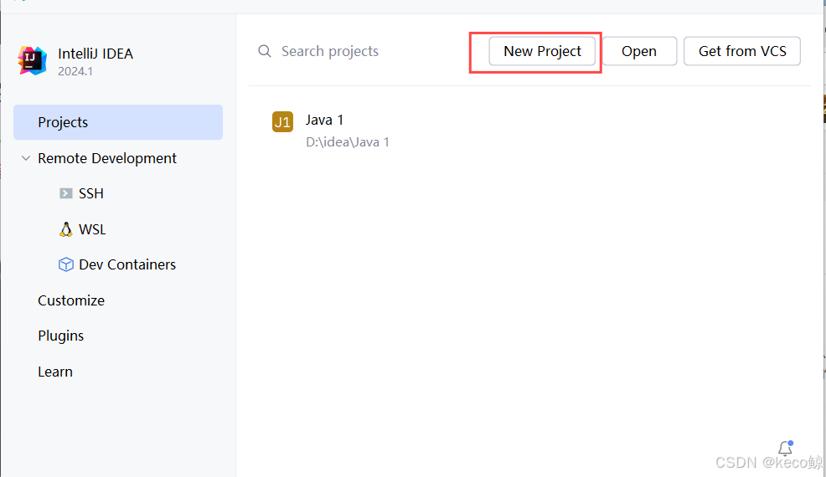Screen dimensions: 826x477
Task: Open Dev Containers entry
Action: click(127, 264)
